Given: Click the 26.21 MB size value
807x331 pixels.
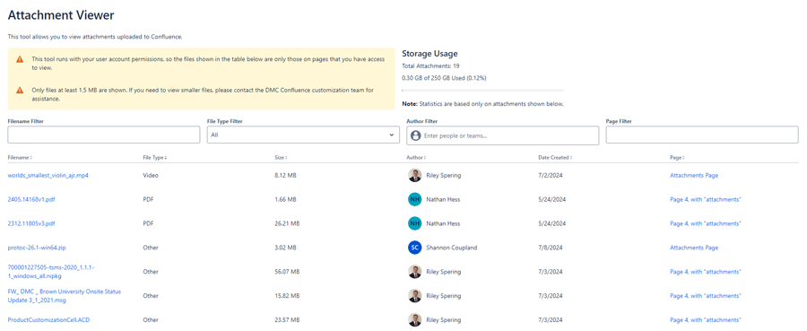Looking at the screenshot, I should pyautogui.click(x=287, y=224).
